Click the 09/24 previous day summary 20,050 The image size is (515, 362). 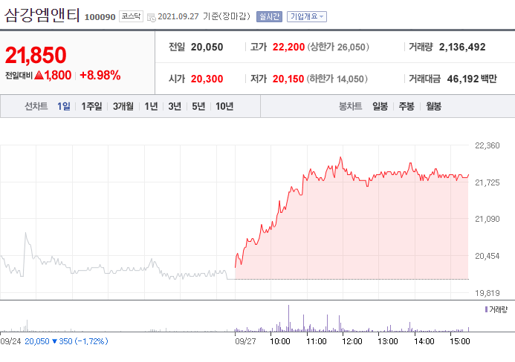pos(37,341)
